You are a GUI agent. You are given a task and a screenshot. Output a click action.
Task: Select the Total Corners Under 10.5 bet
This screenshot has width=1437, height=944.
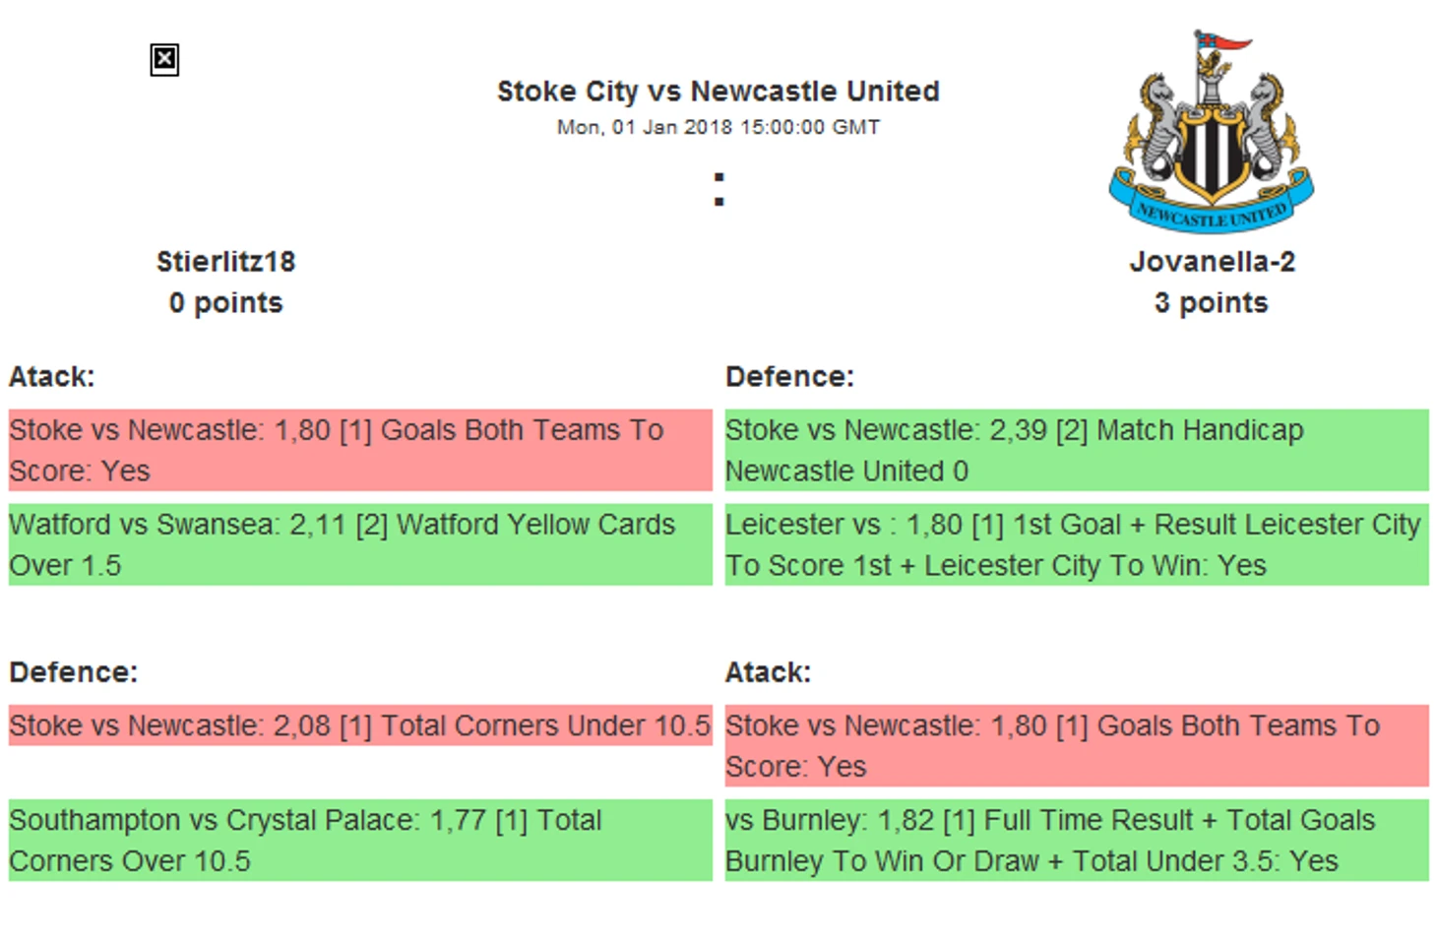coord(360,725)
